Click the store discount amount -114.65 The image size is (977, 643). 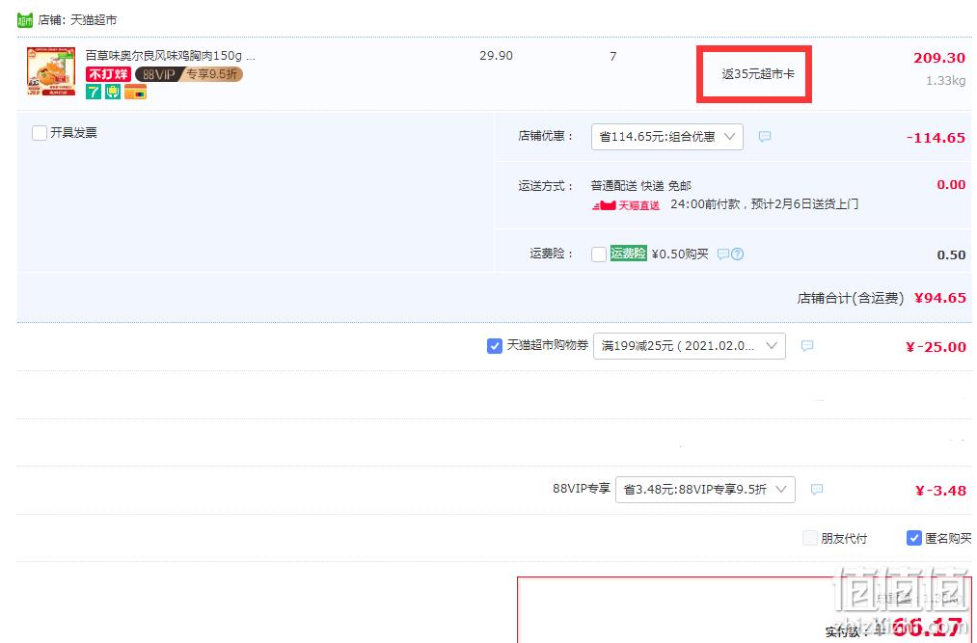click(936, 138)
